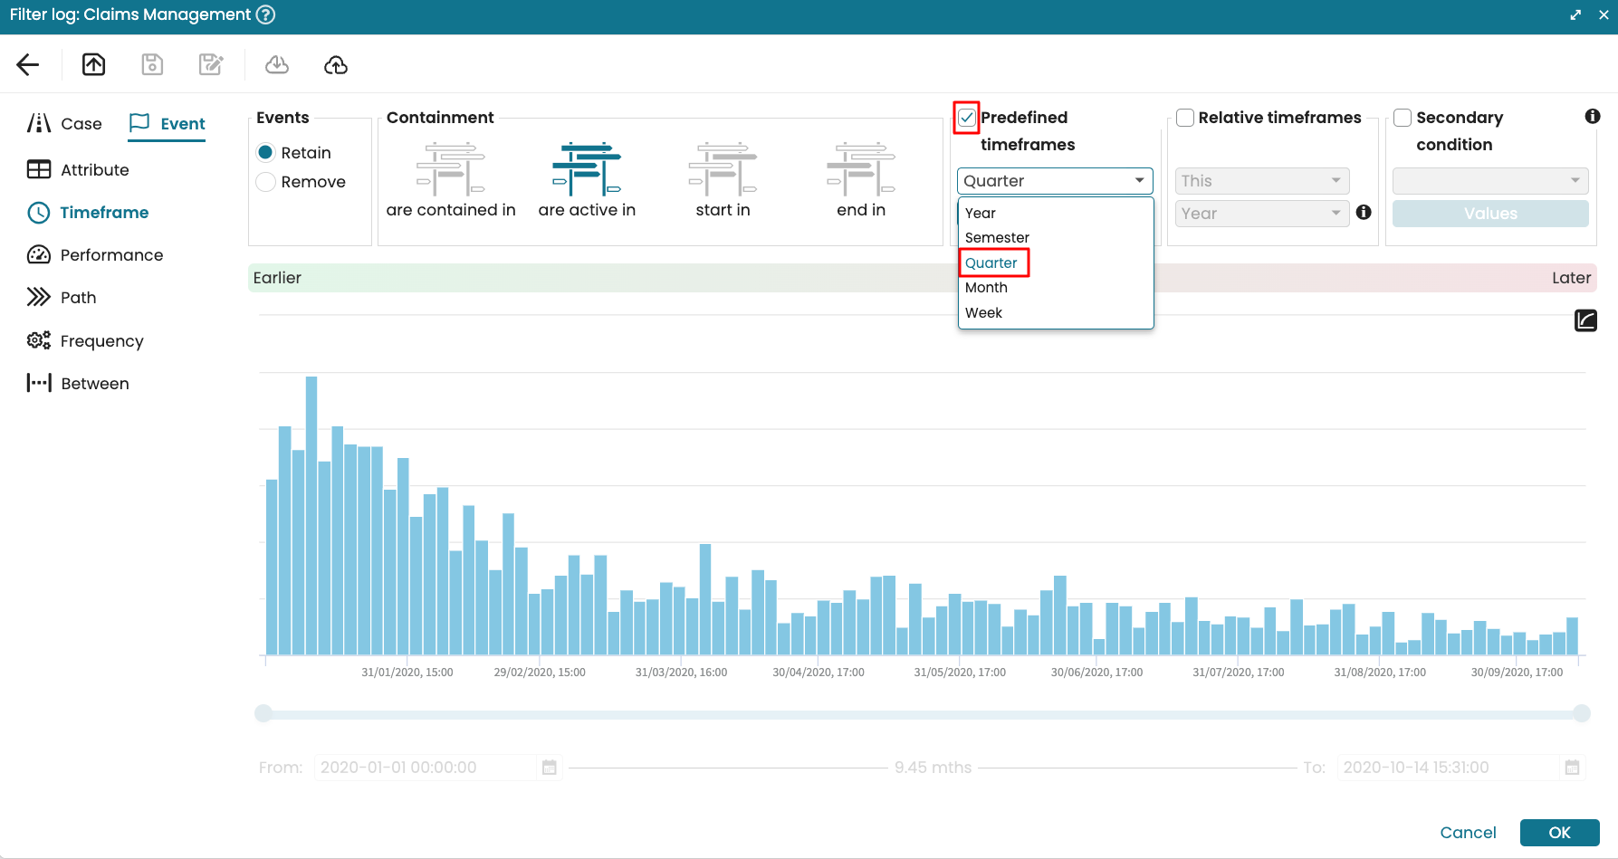1618x859 pixels.
Task: Click the back arrow icon
Action: 28,64
